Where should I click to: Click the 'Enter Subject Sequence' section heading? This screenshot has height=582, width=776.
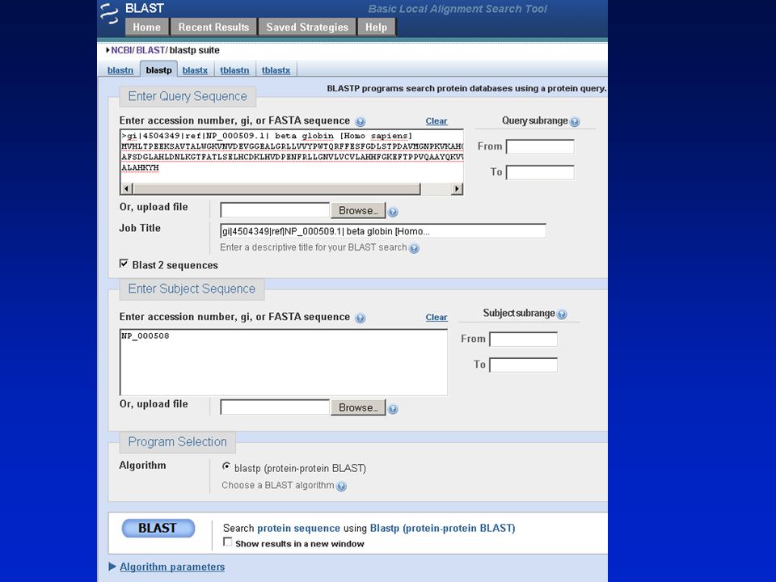(x=192, y=289)
